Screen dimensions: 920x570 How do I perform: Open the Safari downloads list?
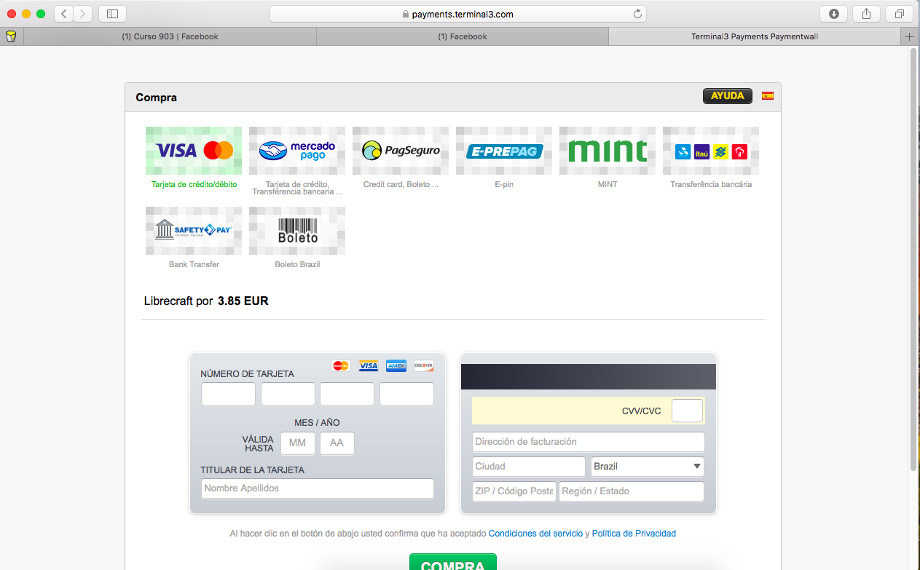(x=834, y=14)
